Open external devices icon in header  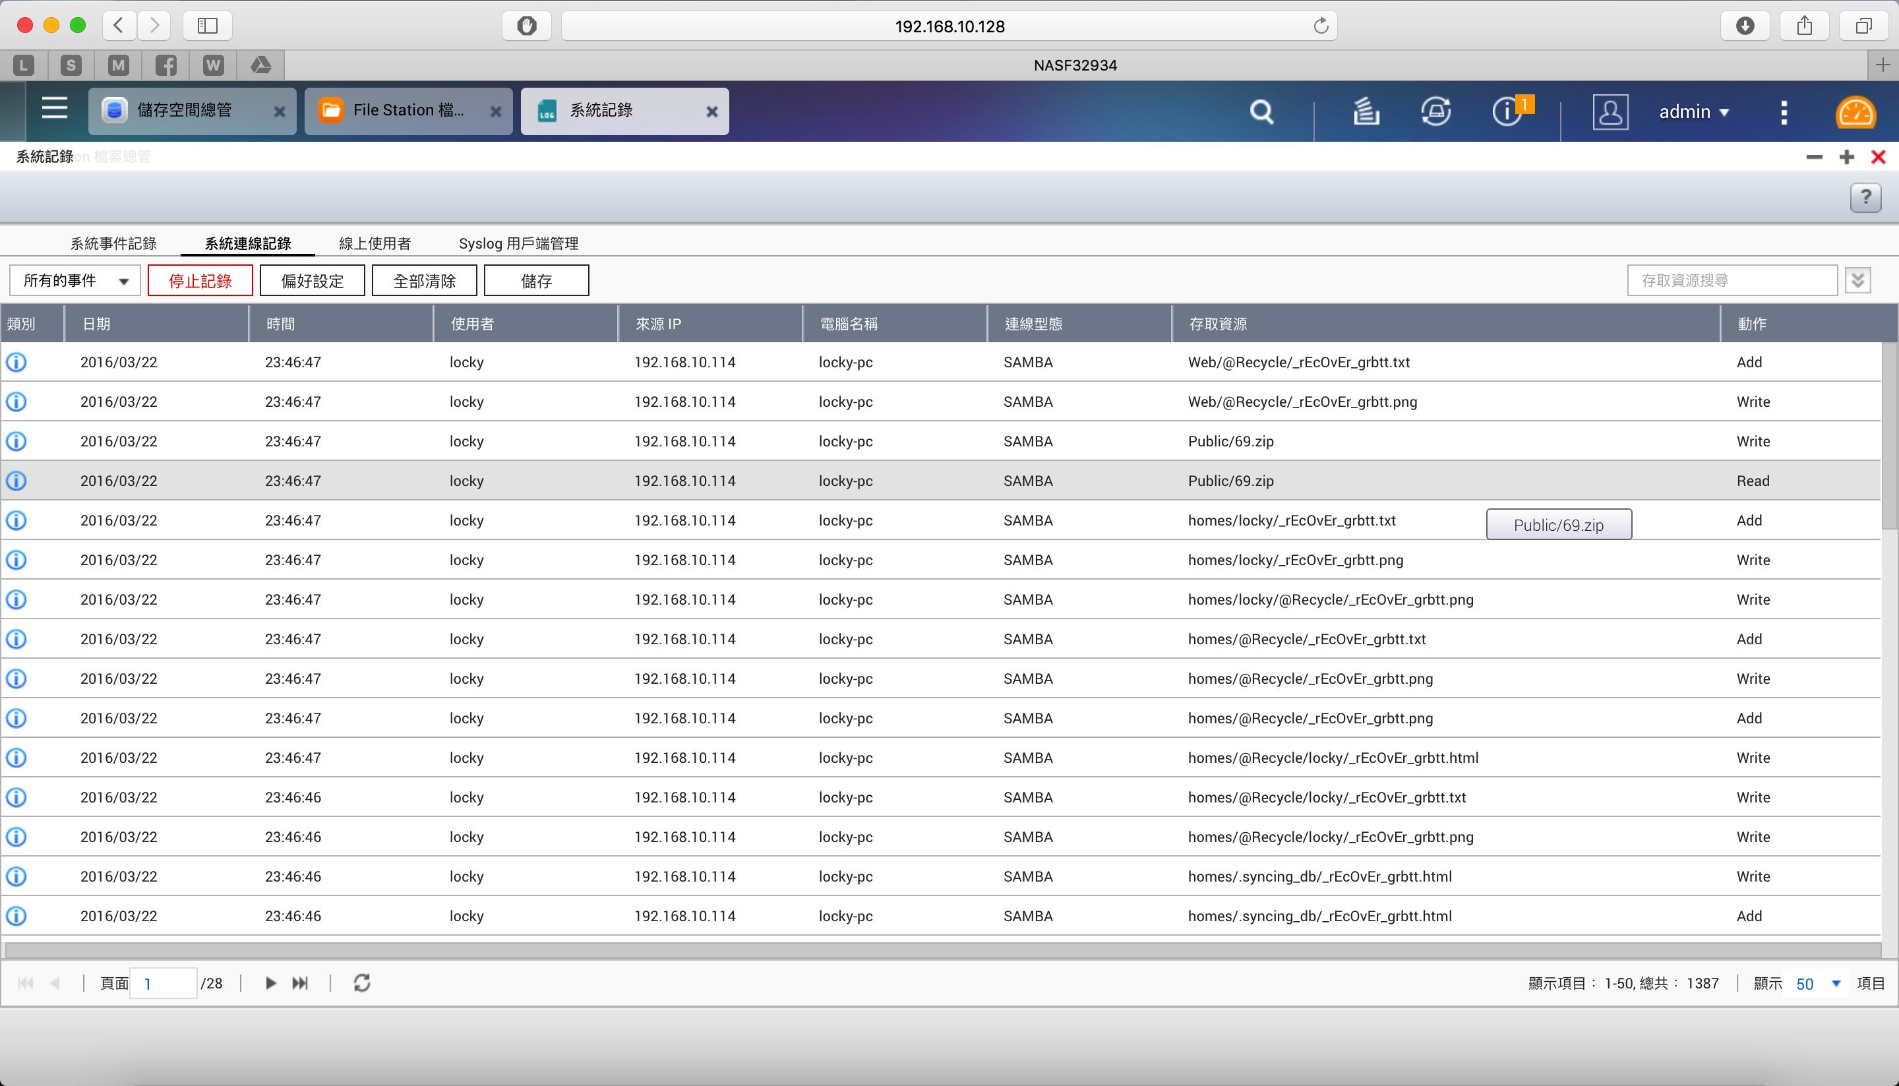[1435, 111]
